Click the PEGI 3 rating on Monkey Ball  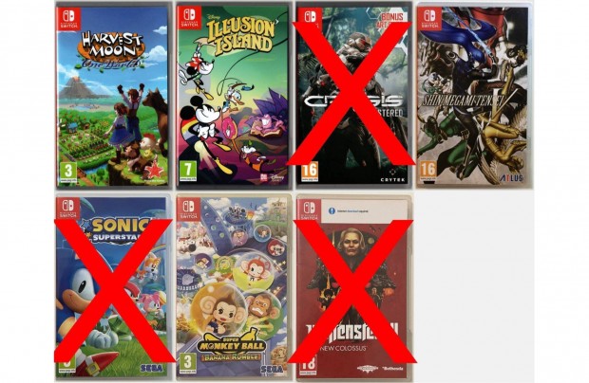(187, 363)
